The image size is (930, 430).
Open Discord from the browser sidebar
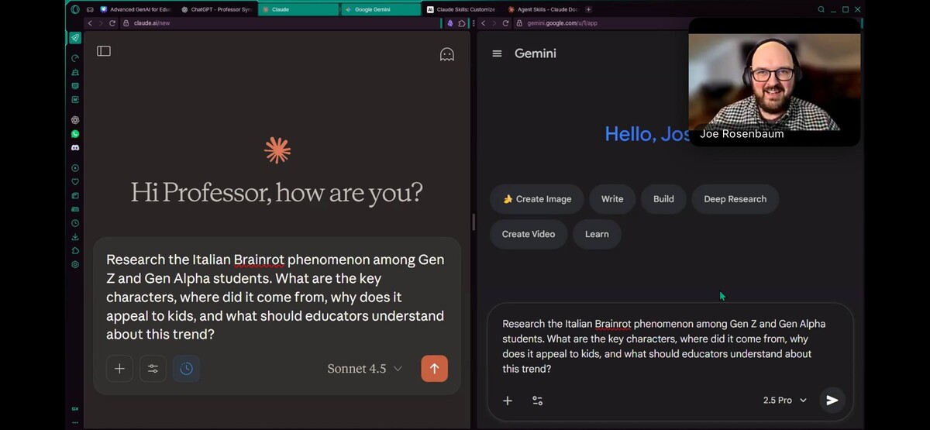pyautogui.click(x=75, y=147)
